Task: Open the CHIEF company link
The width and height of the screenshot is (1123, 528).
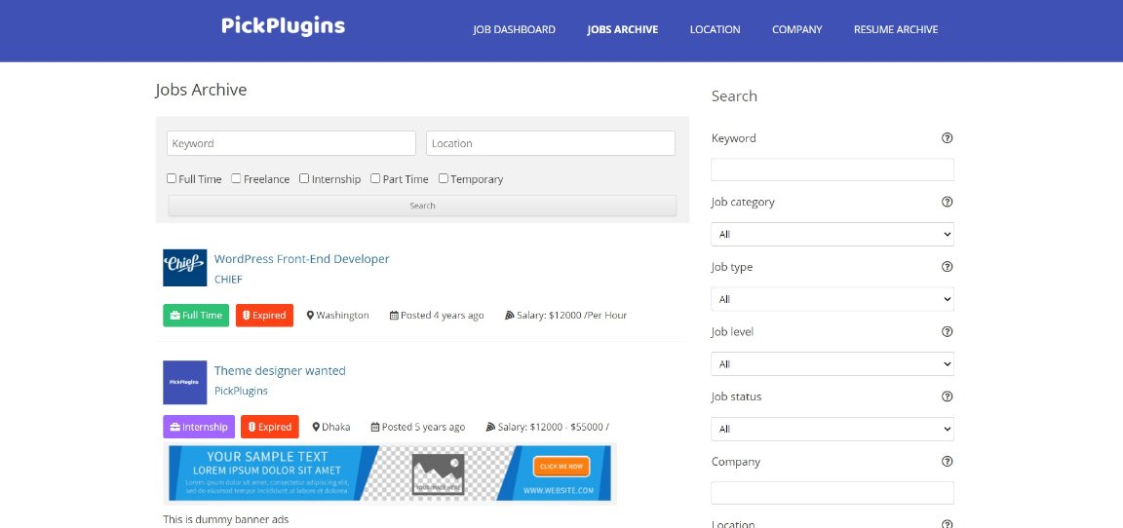Action: pyautogui.click(x=228, y=280)
